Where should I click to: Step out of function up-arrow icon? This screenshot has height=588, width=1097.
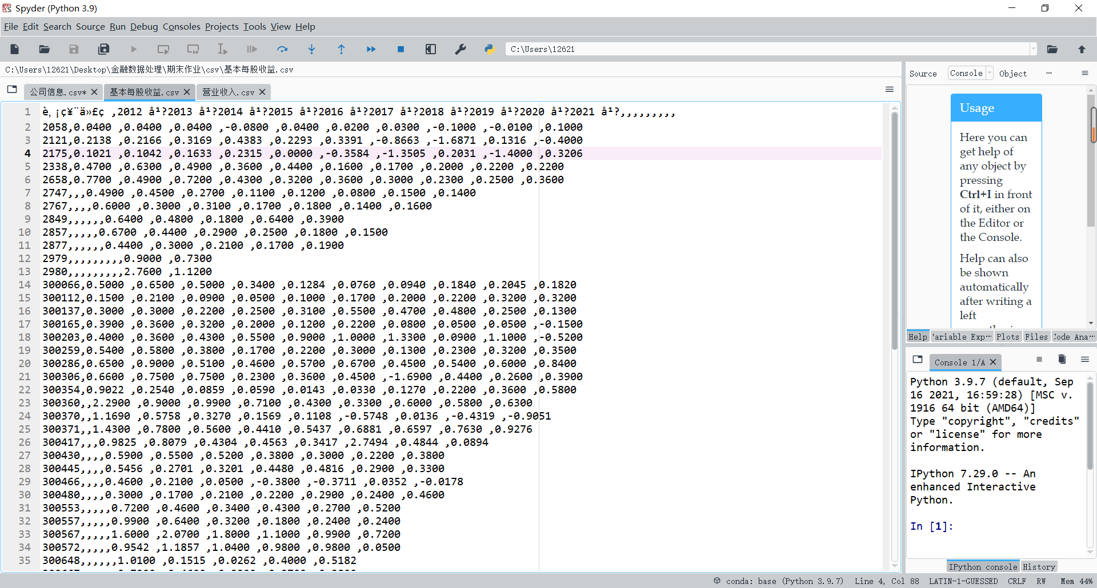tap(342, 49)
